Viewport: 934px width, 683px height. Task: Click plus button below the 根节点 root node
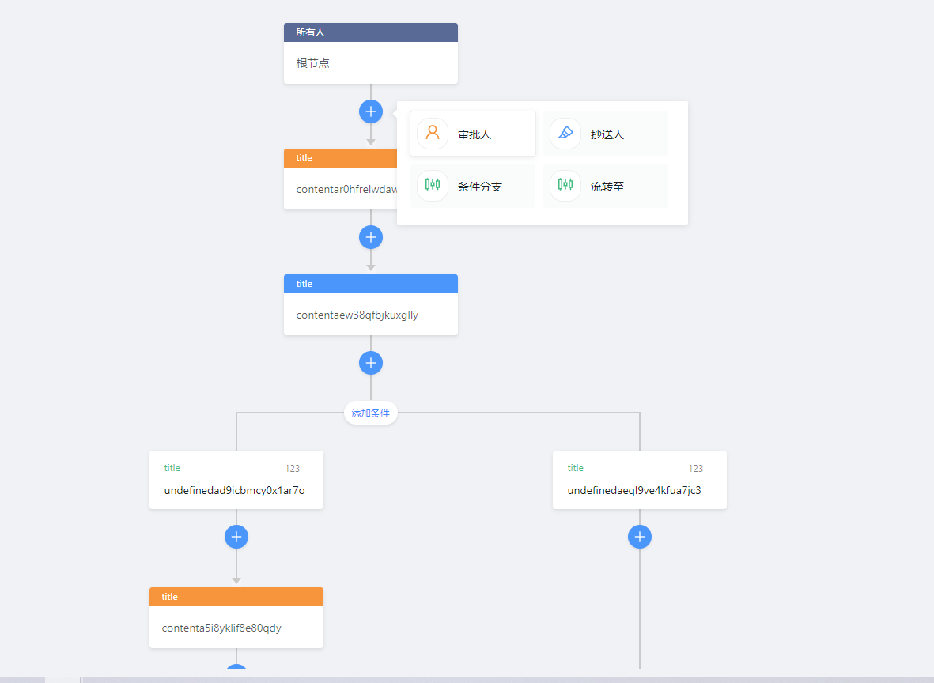pos(371,111)
